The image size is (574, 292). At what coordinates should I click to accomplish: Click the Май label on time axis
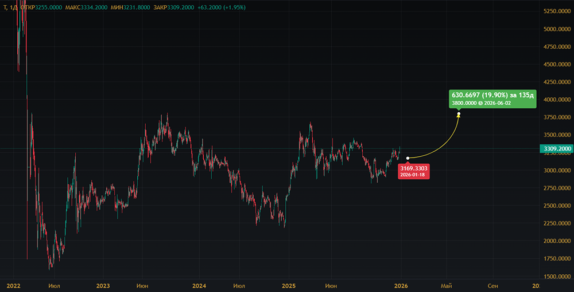tap(445, 286)
